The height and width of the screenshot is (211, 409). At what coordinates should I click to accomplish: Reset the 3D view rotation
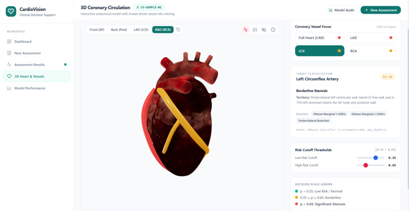(x=178, y=30)
